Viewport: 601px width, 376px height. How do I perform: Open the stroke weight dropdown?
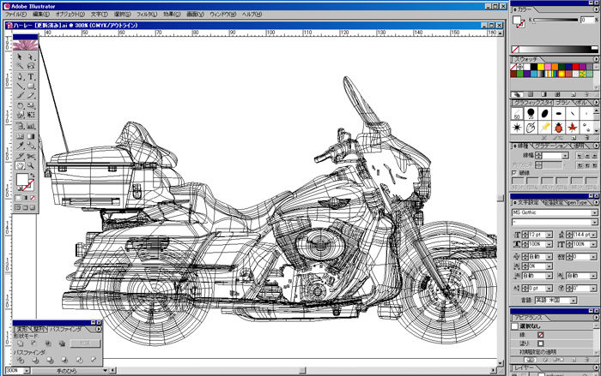point(565,156)
